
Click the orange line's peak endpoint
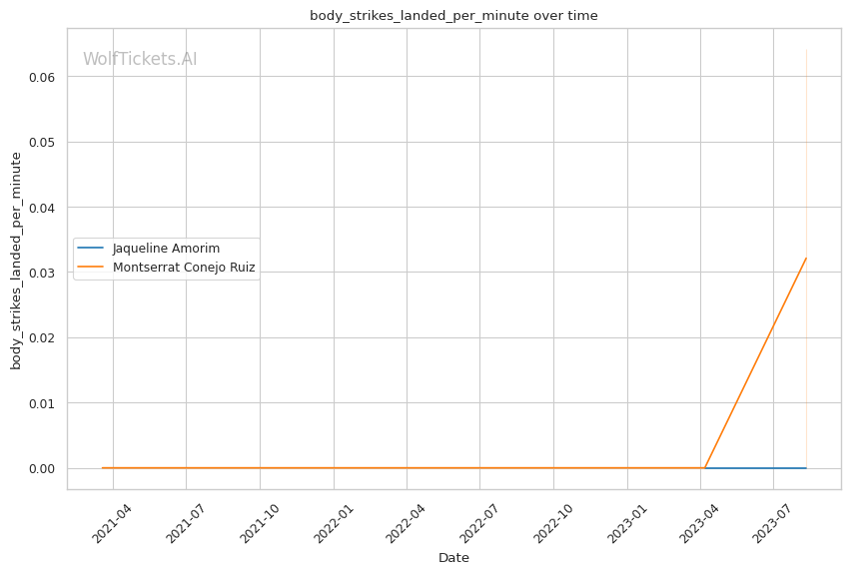click(806, 259)
